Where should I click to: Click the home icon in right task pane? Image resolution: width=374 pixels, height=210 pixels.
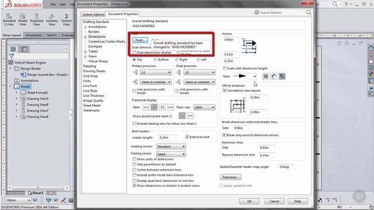click(371, 48)
